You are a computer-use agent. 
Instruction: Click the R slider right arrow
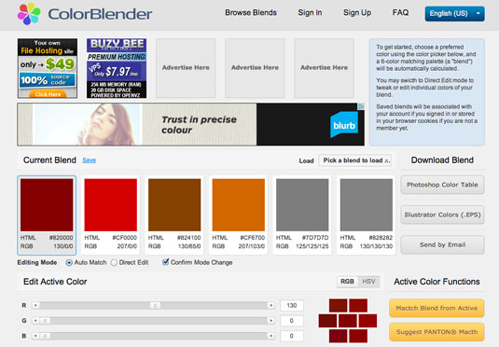click(270, 305)
